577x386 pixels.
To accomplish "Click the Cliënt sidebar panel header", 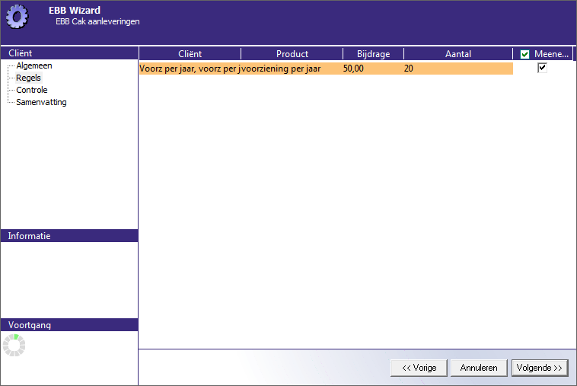I will pos(69,53).
